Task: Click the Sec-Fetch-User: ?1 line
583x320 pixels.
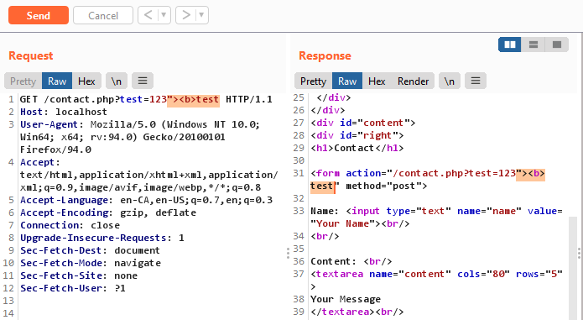Action: 73,288
